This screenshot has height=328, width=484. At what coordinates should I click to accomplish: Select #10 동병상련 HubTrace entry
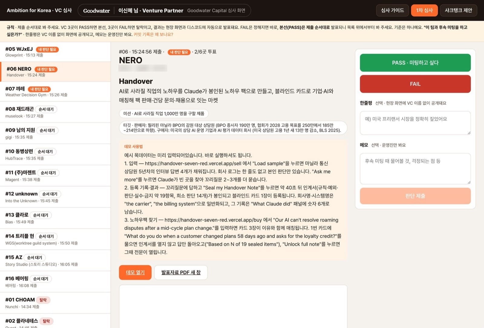(x=55, y=154)
